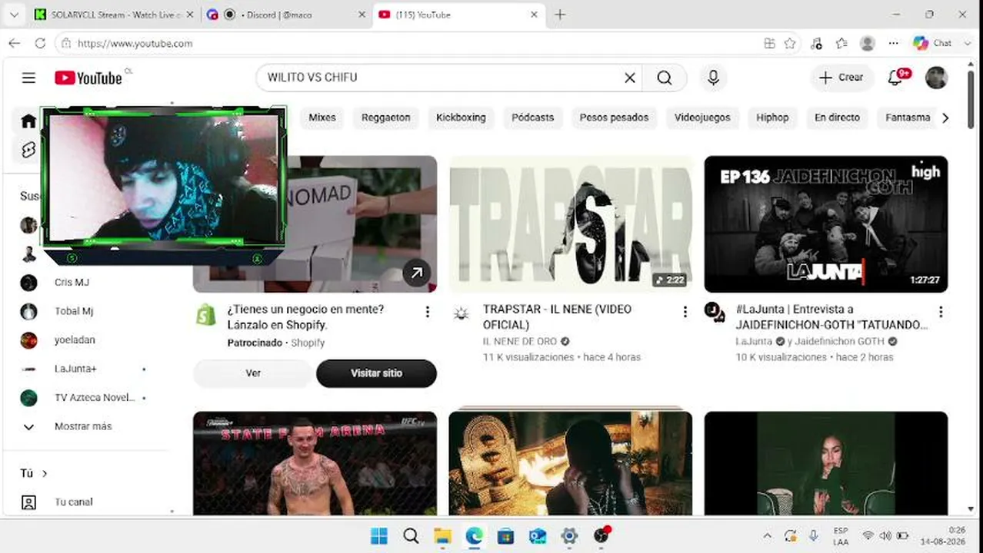Open options menu for TRAPSTAR video

[685, 311]
